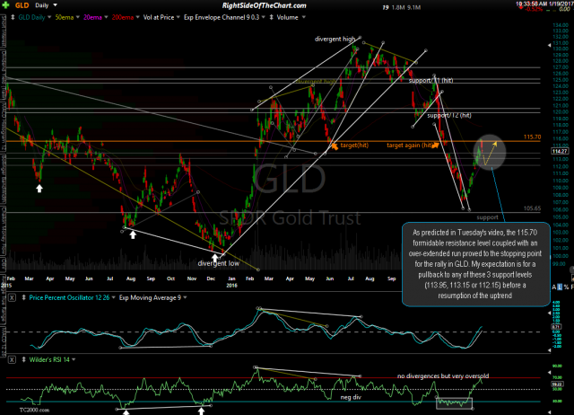The image size is (574, 415).
Task: Click the 10:33:58 AM timestamp
Action: (x=532, y=4)
